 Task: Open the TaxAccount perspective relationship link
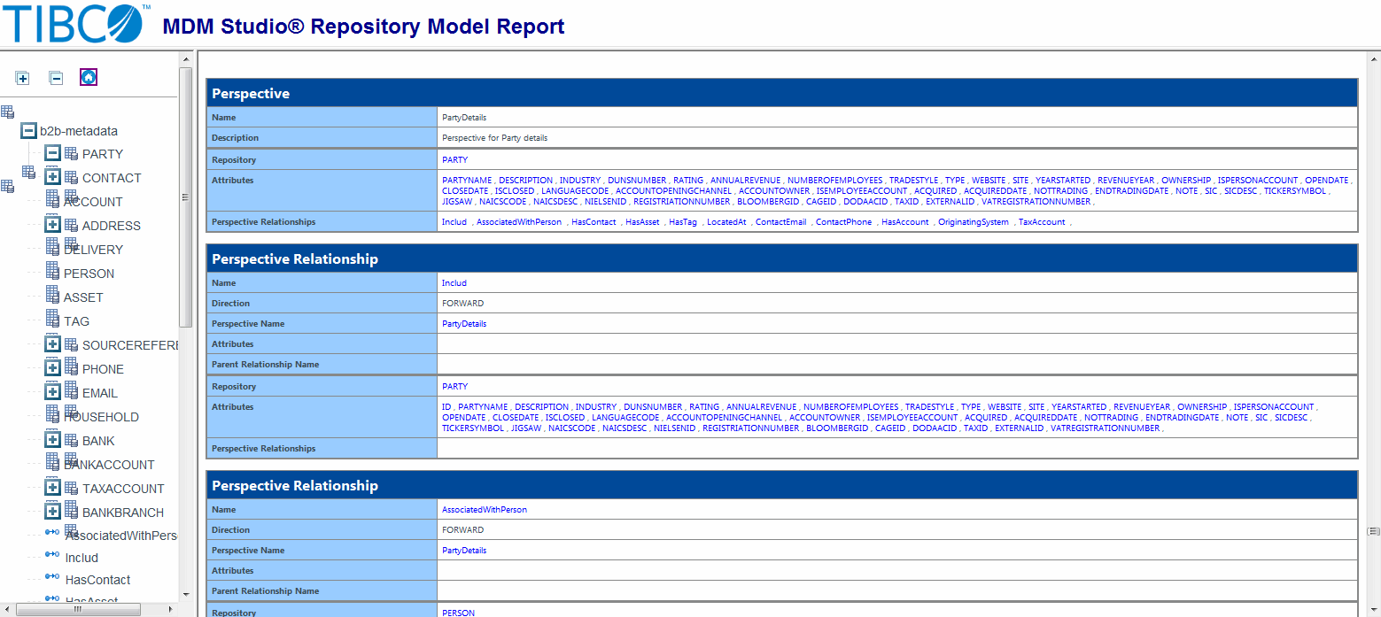(x=1042, y=222)
